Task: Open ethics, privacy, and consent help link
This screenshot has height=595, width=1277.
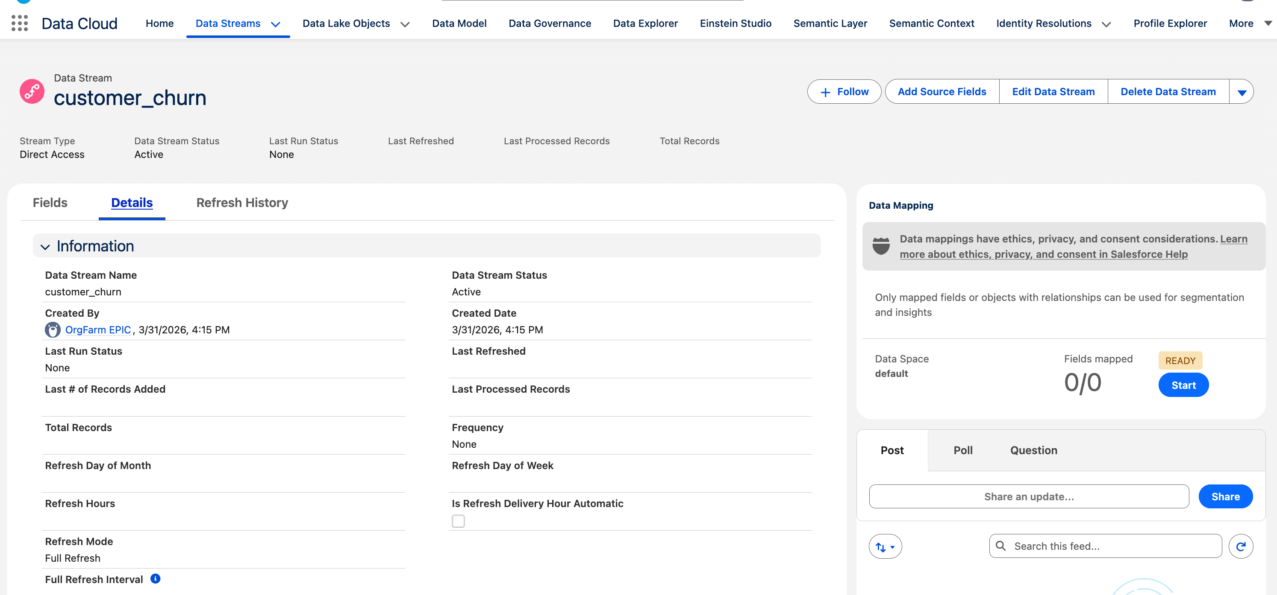Action: 1073,247
